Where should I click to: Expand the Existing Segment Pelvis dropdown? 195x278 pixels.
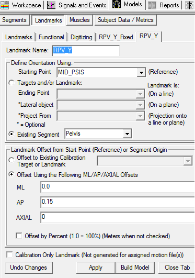(x=127, y=134)
